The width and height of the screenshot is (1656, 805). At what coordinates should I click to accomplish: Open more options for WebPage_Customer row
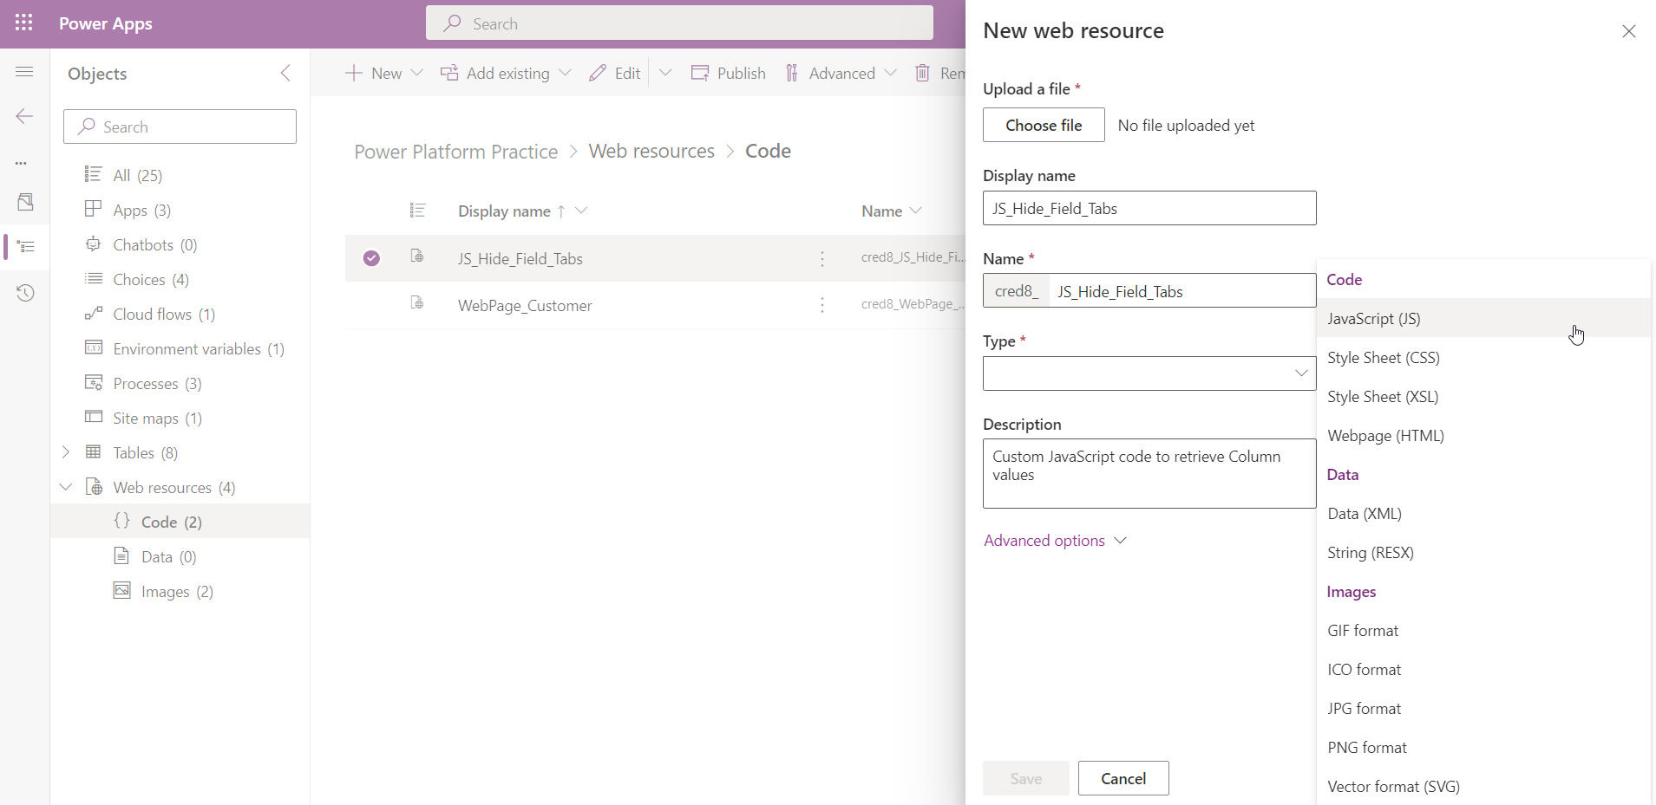[x=822, y=305]
